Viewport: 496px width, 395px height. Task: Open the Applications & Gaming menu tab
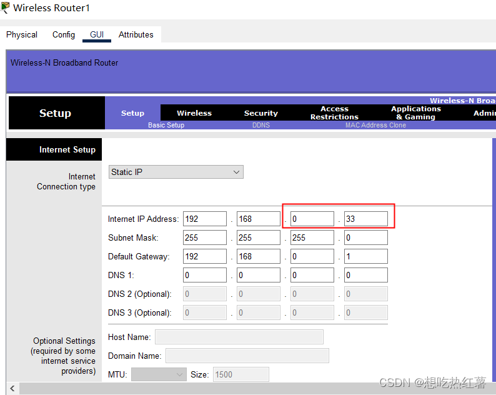coord(416,113)
